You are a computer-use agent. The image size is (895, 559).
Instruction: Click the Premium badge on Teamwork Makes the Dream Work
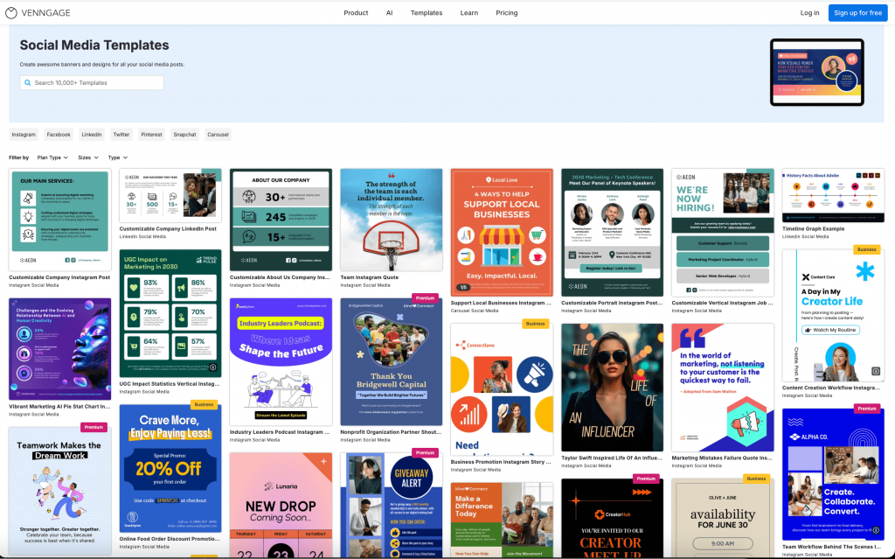[94, 427]
